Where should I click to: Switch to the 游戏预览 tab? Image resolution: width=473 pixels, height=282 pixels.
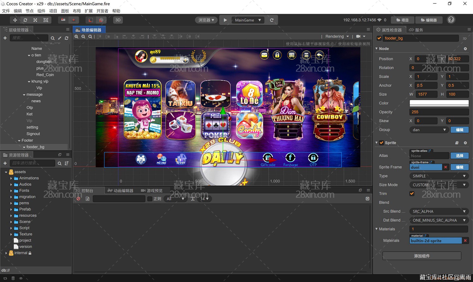click(x=152, y=191)
